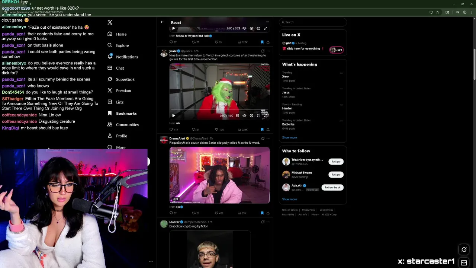The height and width of the screenshot is (268, 476).
Task: Open Chrome media controls icon
Action: click(458, 12)
